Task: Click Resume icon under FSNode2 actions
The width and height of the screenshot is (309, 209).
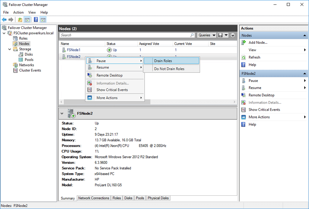Action: 244,88
